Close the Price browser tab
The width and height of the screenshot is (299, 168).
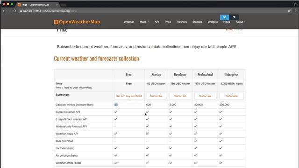pos(57,5)
